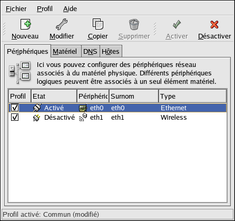The width and height of the screenshot is (235, 221).
Task: Click the plug icon beside Désactivé
Action: pos(37,118)
